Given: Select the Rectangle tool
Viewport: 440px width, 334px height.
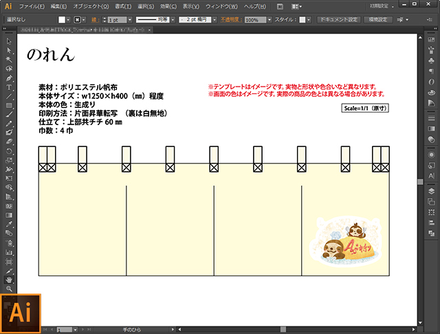Looking at the screenshot, I should pos(9,105).
